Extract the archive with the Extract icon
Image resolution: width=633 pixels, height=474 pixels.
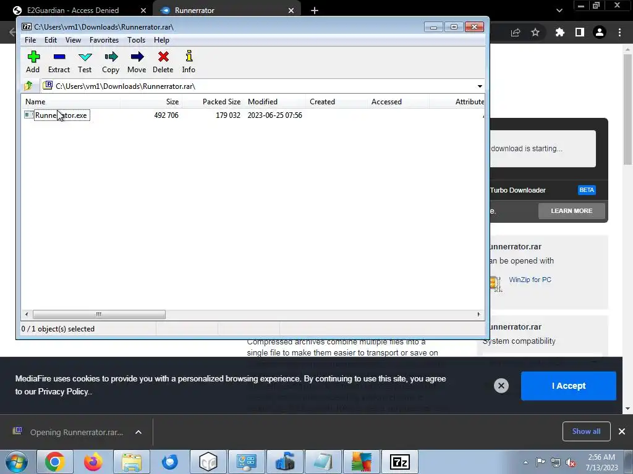(59, 61)
